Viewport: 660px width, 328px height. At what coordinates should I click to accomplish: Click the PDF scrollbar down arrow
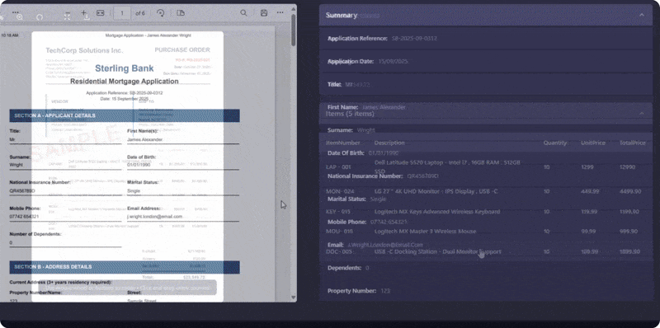tap(294, 298)
